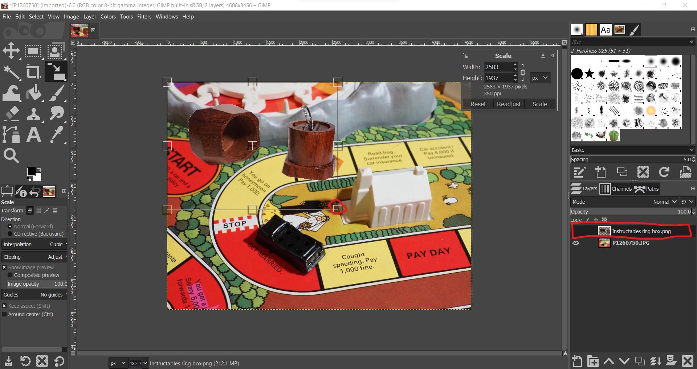Toggle Keep aspect (Shift) option
Image resolution: width=697 pixels, height=369 pixels.
click(x=4, y=306)
